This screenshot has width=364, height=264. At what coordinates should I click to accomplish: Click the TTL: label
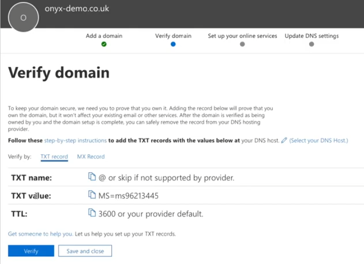[19, 214]
